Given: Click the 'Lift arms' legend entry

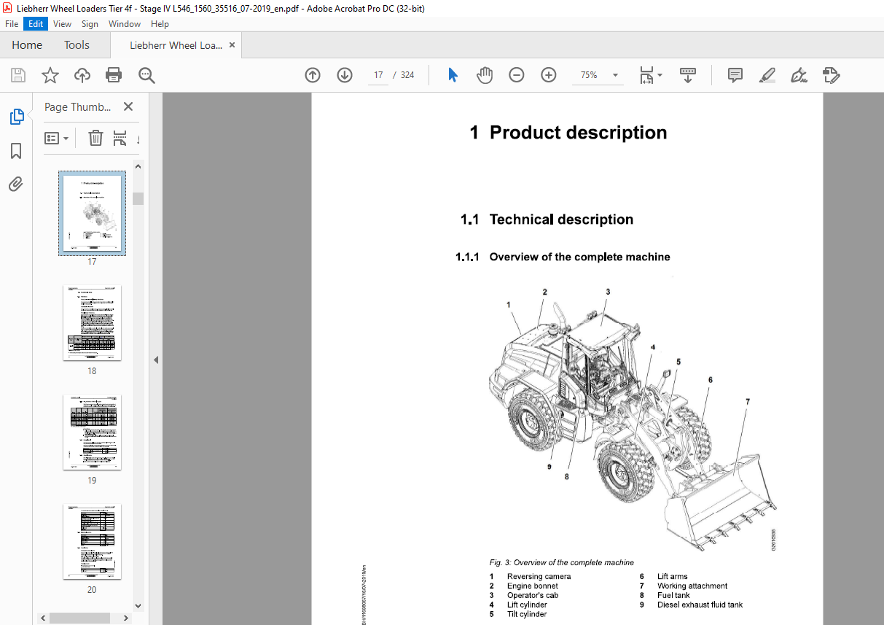Looking at the screenshot, I should (672, 576).
